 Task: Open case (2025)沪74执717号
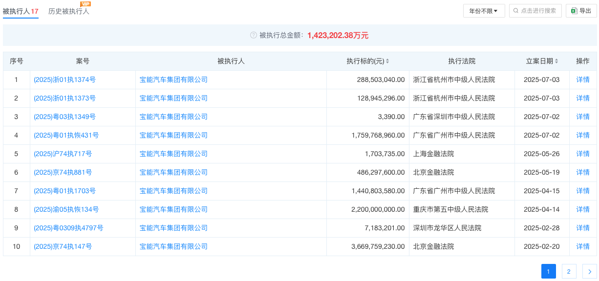[63, 154]
